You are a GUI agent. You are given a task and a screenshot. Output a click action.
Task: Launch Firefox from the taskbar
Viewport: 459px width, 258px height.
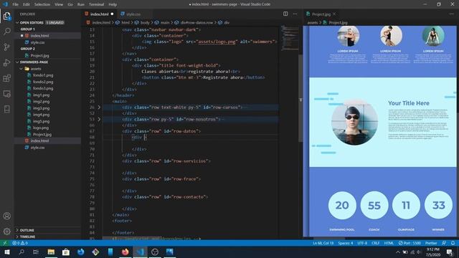tap(125, 252)
